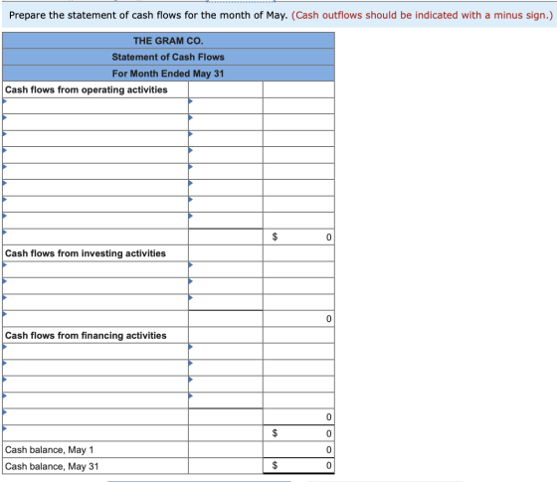Open financing activities subtotal label dropdown

95,416
